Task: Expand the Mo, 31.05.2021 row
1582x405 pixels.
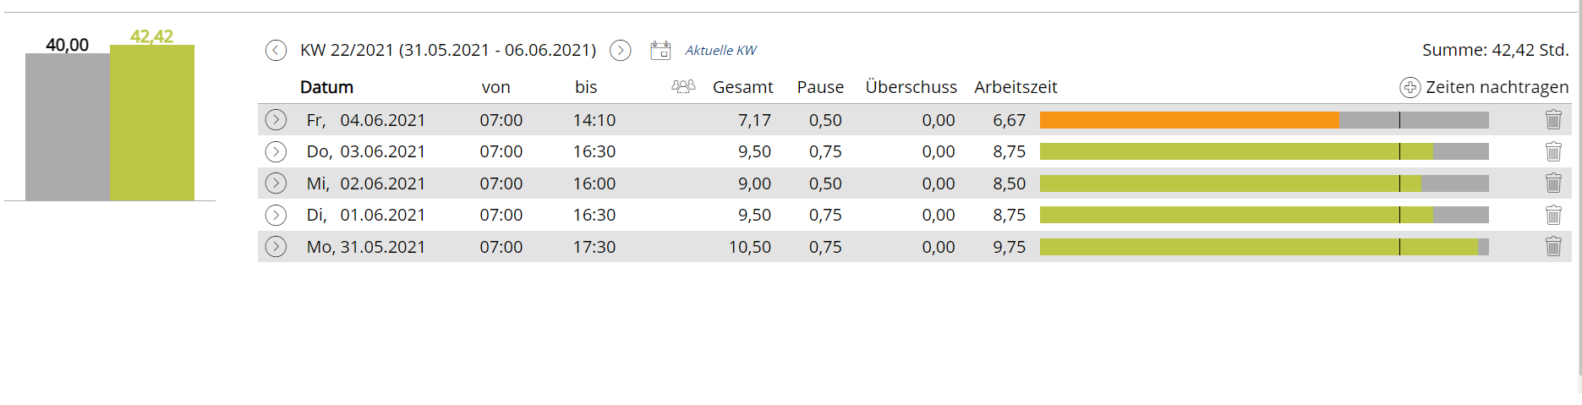Action: 276,247
